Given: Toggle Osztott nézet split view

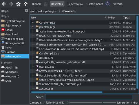Looking at the screenshot, I should (95, 4).
